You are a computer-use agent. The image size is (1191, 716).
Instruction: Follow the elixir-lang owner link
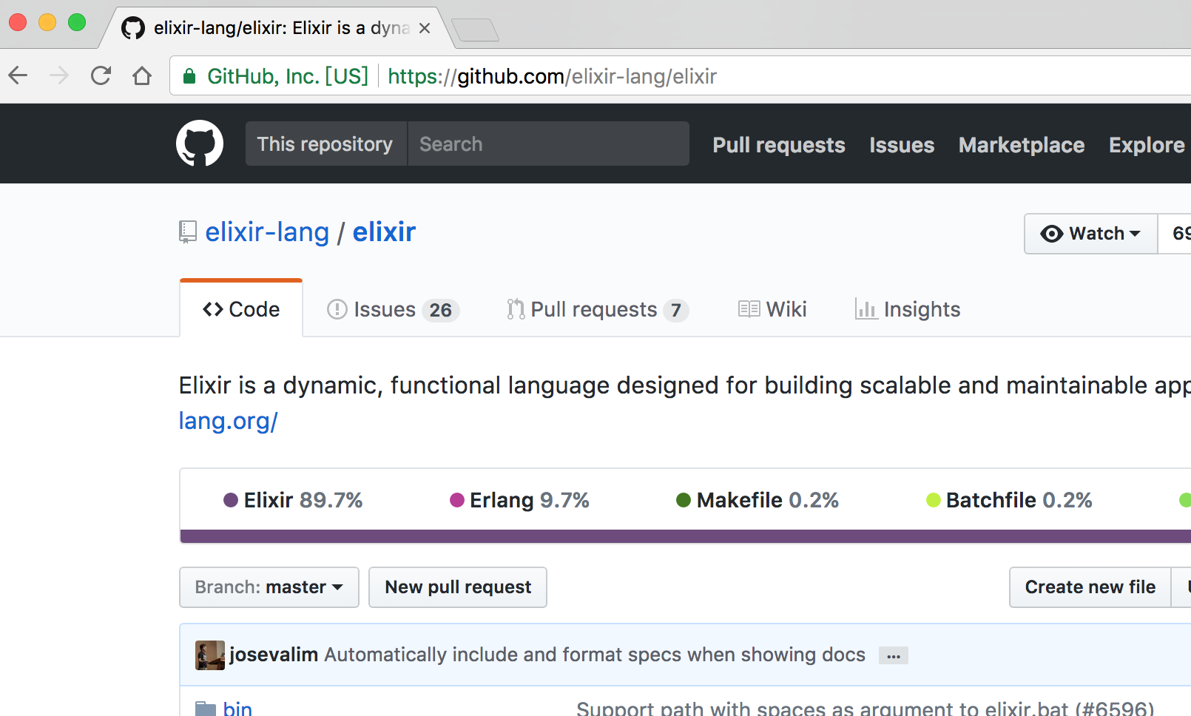pyautogui.click(x=267, y=232)
